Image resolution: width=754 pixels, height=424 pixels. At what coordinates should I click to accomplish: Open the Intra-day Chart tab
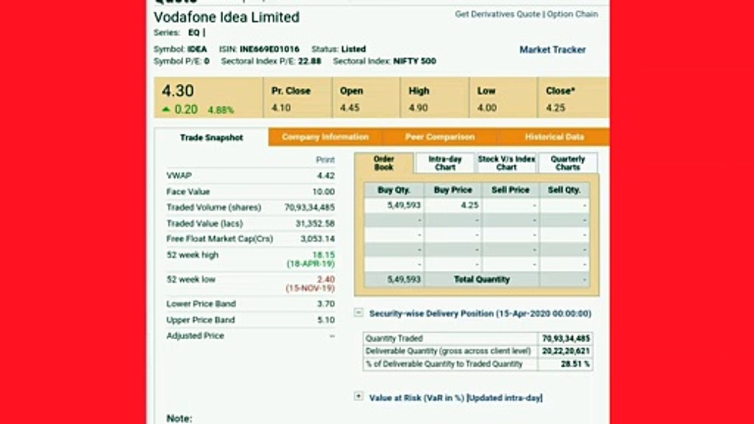(x=445, y=163)
